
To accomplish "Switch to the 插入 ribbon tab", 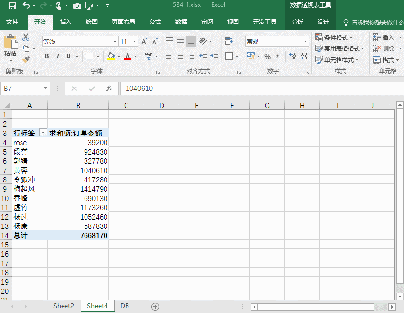I will coord(65,22).
